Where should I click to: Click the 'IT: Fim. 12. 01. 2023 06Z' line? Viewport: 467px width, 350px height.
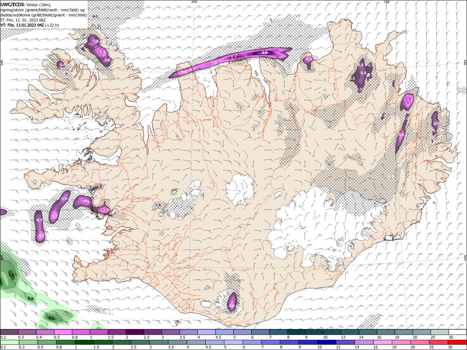(x=23, y=20)
